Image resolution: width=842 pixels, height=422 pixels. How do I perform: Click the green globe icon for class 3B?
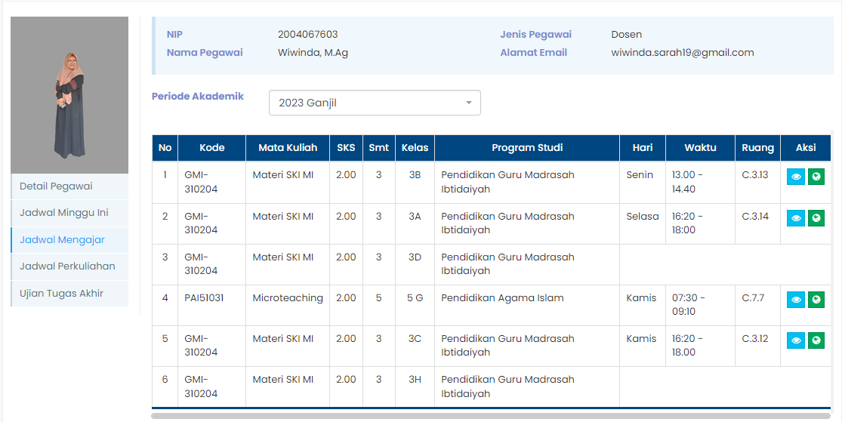click(816, 177)
